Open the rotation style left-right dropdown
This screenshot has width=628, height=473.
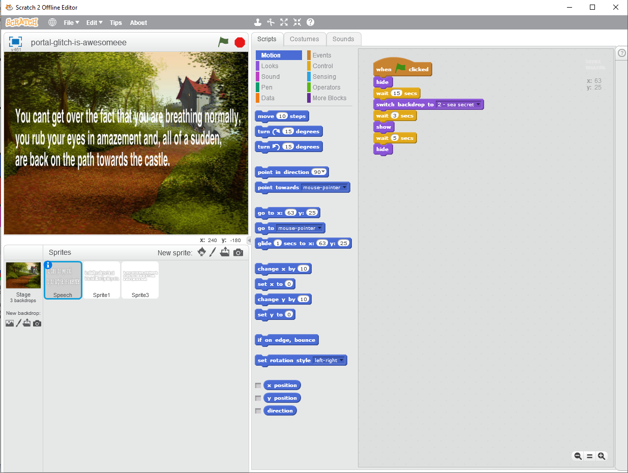click(x=341, y=361)
